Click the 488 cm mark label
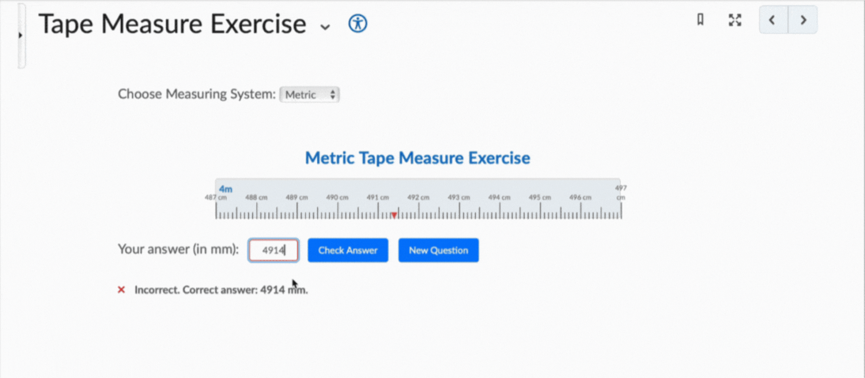The height and width of the screenshot is (378, 865). tap(256, 197)
